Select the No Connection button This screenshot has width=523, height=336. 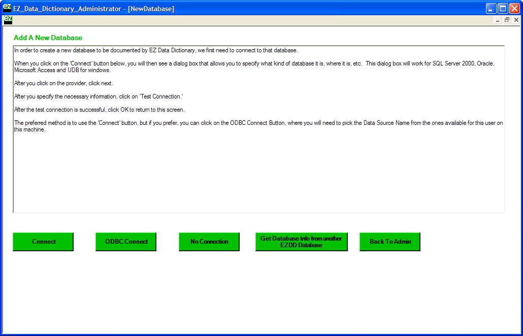point(209,242)
